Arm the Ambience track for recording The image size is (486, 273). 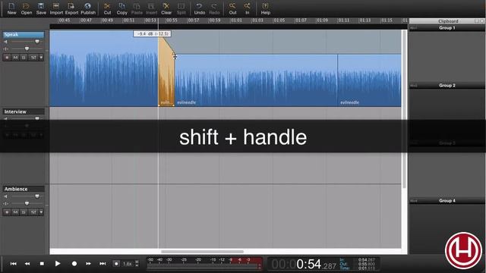tap(7, 212)
